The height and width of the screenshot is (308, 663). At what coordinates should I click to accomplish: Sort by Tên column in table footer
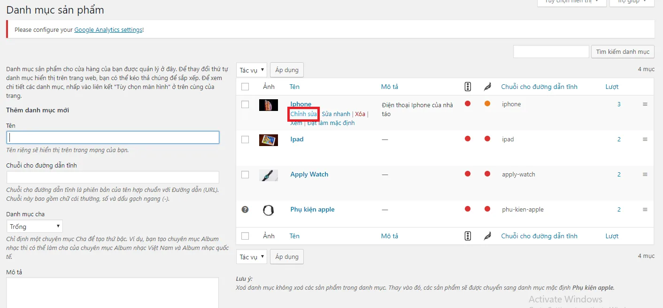294,236
